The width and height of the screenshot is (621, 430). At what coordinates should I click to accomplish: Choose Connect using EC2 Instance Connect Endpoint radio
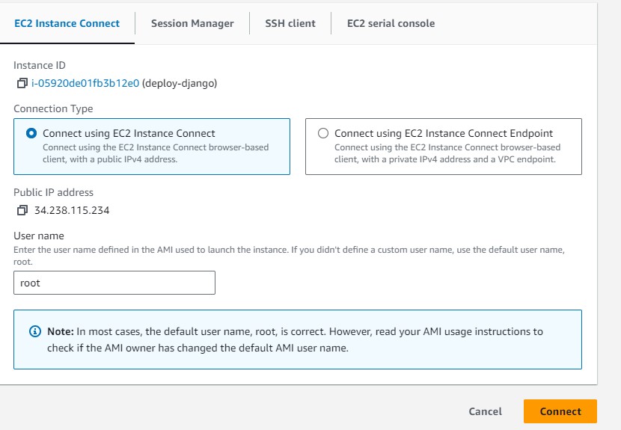(323, 133)
